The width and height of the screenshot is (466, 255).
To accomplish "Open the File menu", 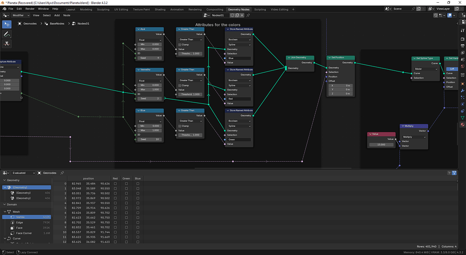I will click(x=11, y=9).
